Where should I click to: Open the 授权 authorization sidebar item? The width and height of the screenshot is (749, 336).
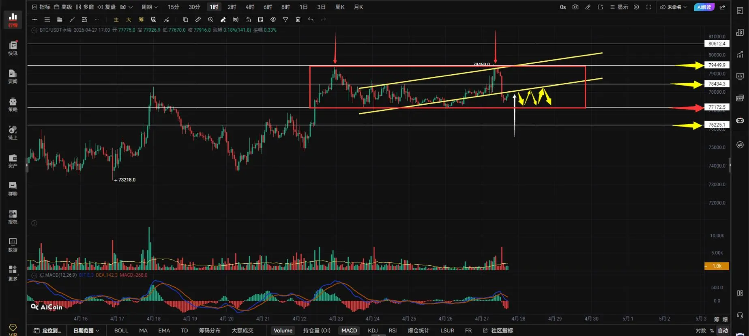13,217
